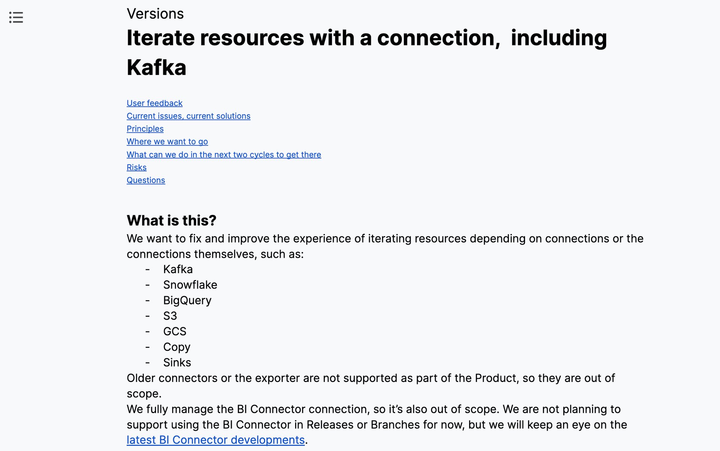The height and width of the screenshot is (451, 720).
Task: Click on the Sinks list item
Action: tap(177, 362)
